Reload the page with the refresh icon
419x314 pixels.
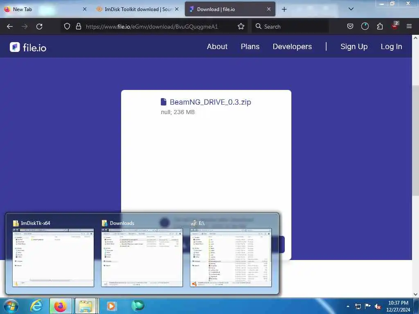coord(39,27)
